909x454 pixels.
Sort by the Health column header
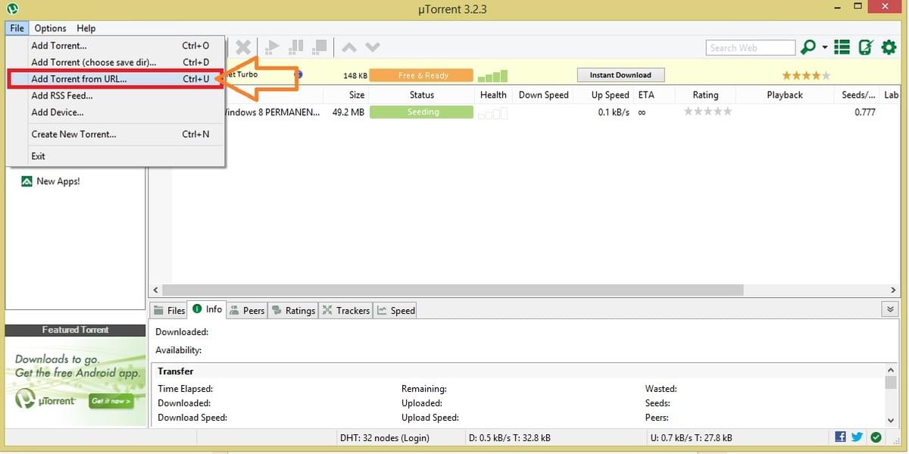[x=493, y=95]
